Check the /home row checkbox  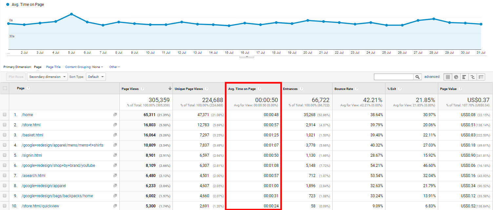pos(5,115)
